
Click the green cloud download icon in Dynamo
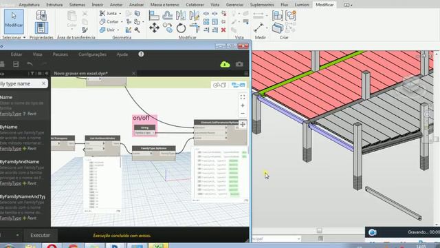pos(225,64)
